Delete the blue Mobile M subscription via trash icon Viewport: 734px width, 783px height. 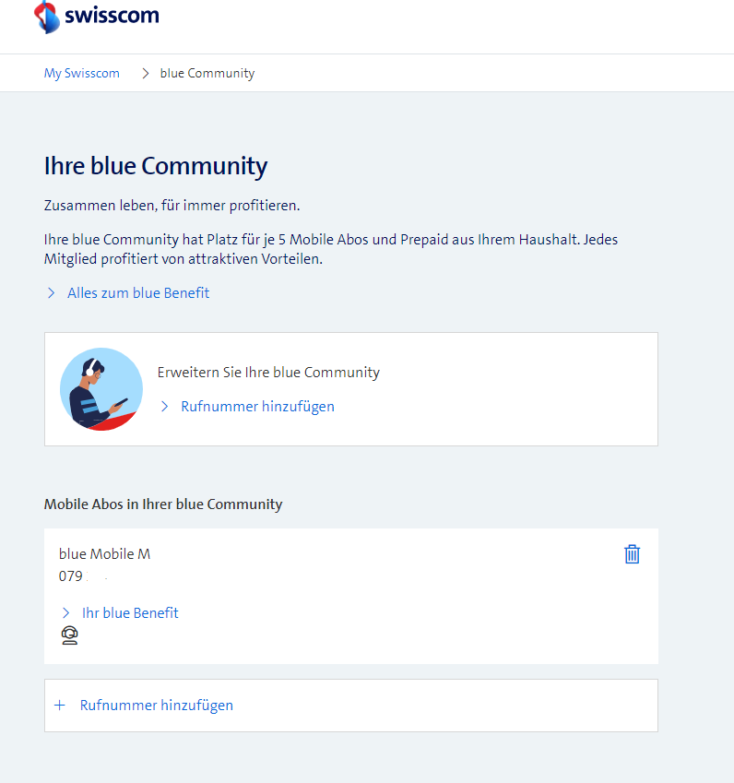[x=632, y=554]
